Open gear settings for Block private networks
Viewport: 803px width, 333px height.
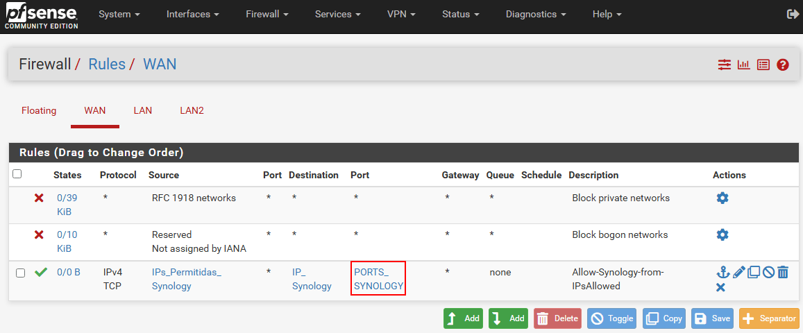[722, 198]
